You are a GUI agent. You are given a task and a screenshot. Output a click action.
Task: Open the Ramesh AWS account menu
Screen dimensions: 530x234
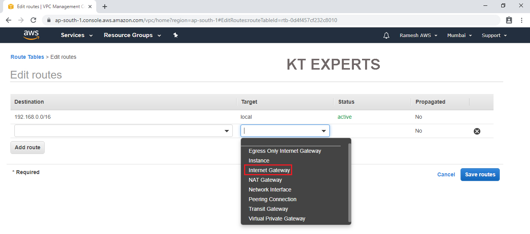click(418, 35)
